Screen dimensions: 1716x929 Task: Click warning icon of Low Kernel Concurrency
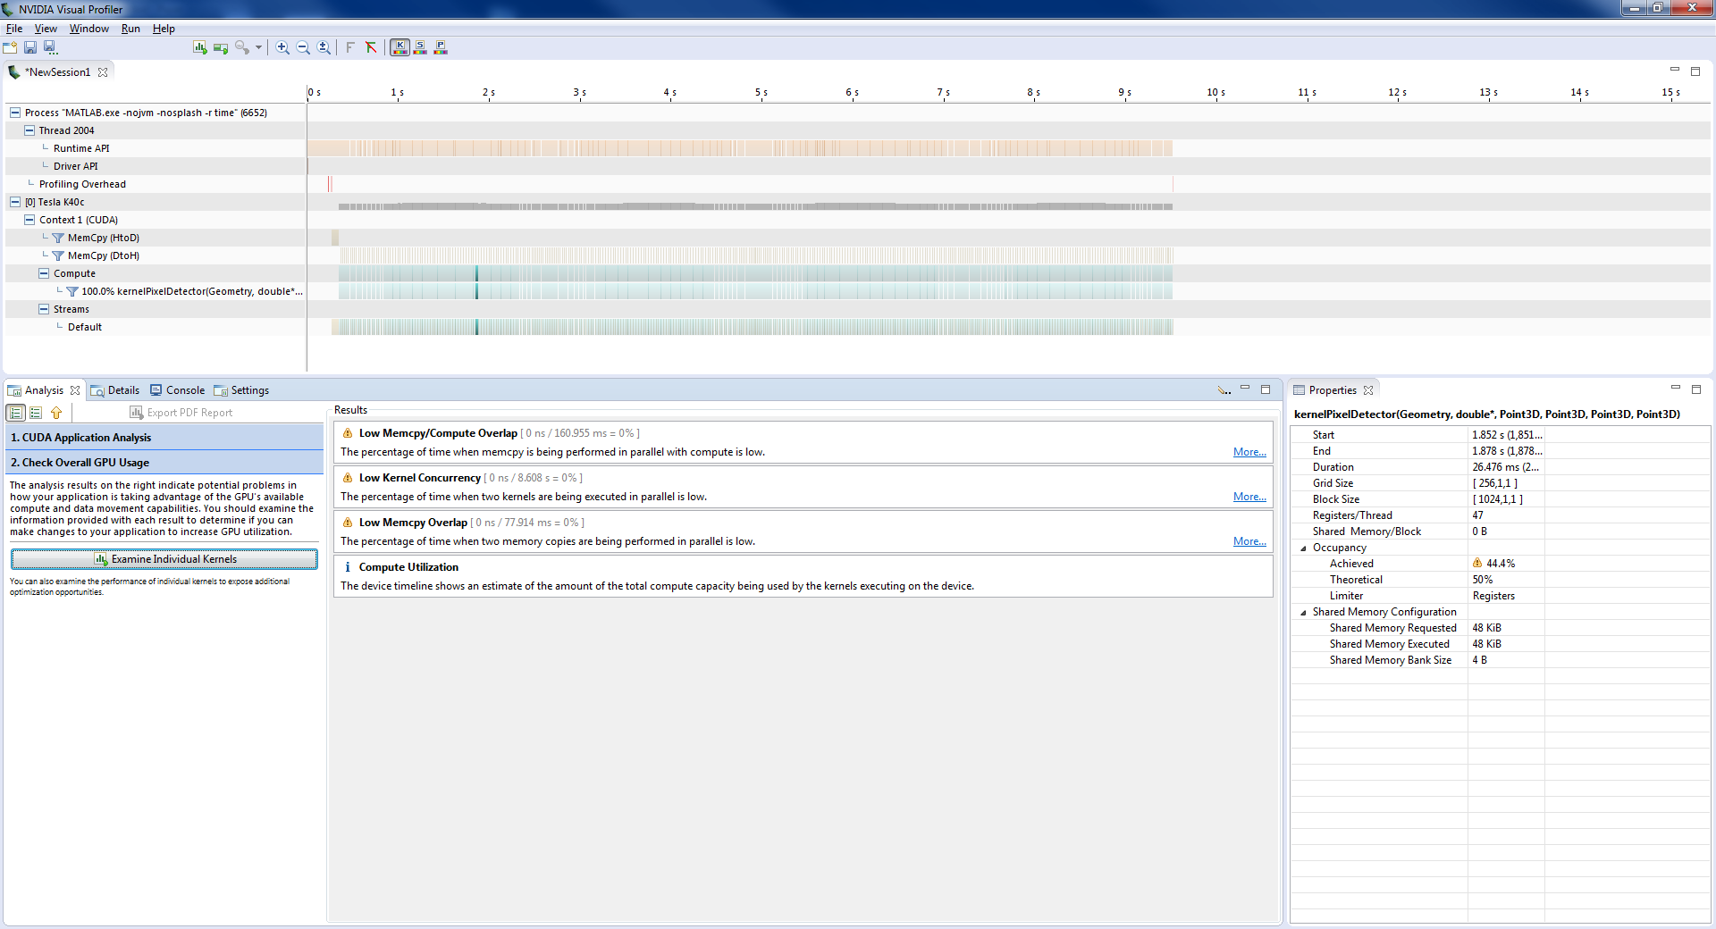[x=348, y=478]
